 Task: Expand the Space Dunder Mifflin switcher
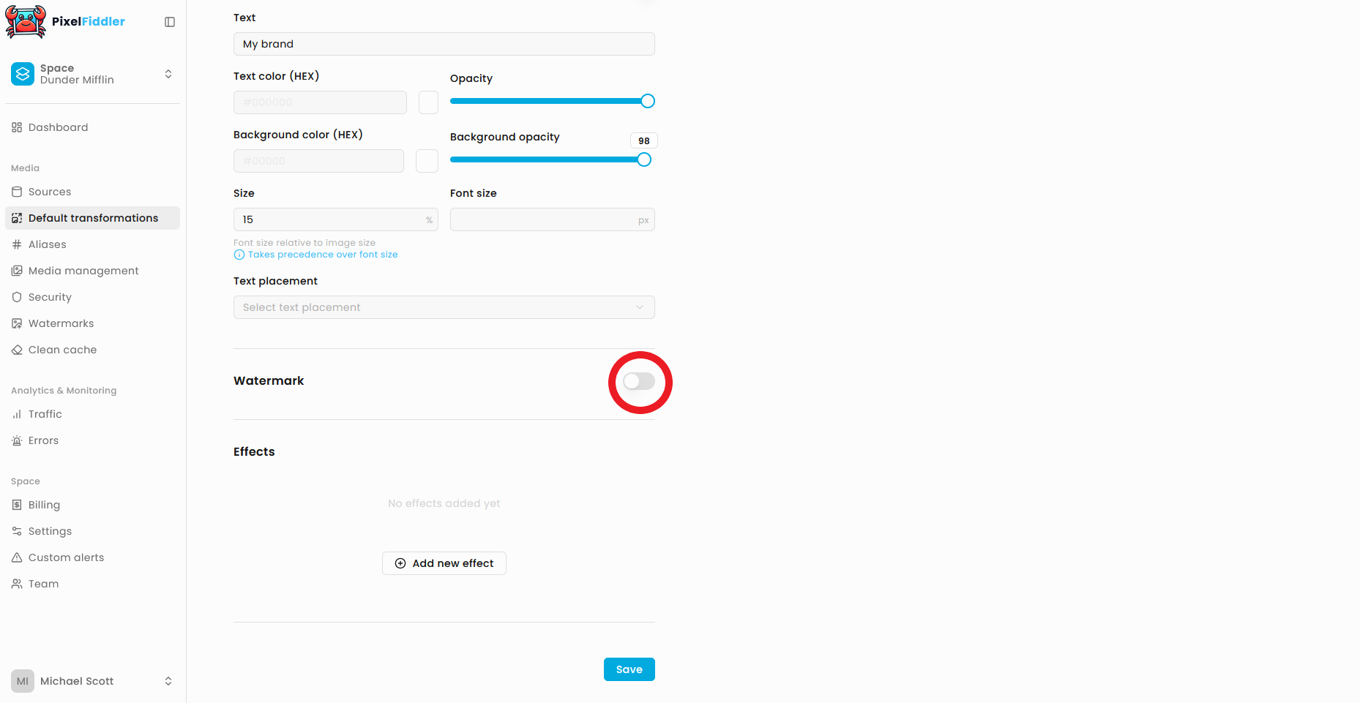point(168,74)
